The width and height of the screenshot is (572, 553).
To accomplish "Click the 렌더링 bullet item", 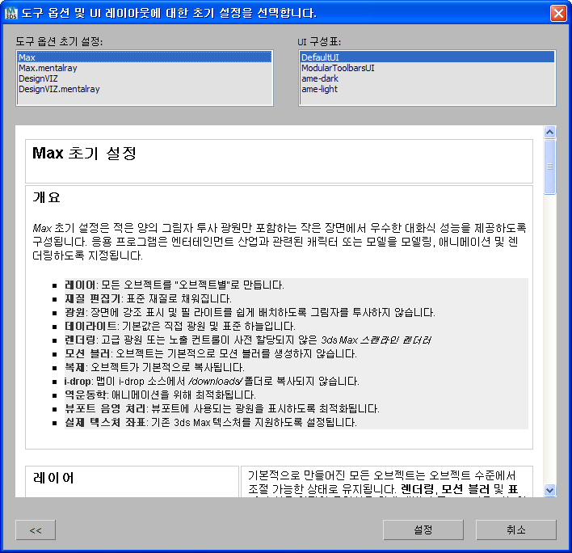I will 248,340.
